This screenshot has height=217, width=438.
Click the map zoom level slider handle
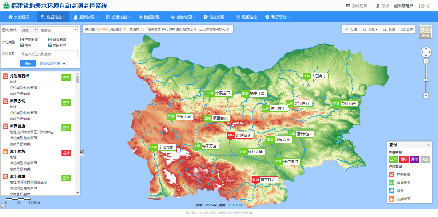(x=426, y=80)
